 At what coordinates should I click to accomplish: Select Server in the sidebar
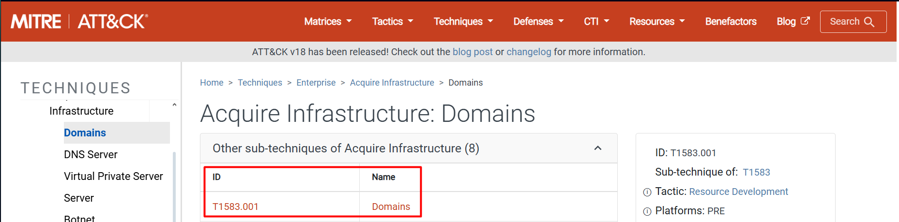pyautogui.click(x=79, y=198)
